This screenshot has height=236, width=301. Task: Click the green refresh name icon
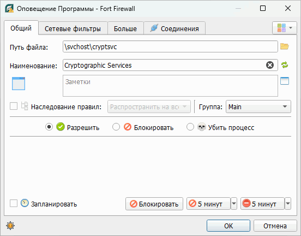[x=285, y=65]
